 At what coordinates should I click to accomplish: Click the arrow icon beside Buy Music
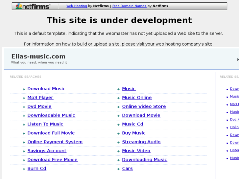[x=119, y=134]
